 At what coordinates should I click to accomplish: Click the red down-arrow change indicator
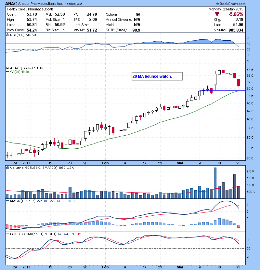217,14
